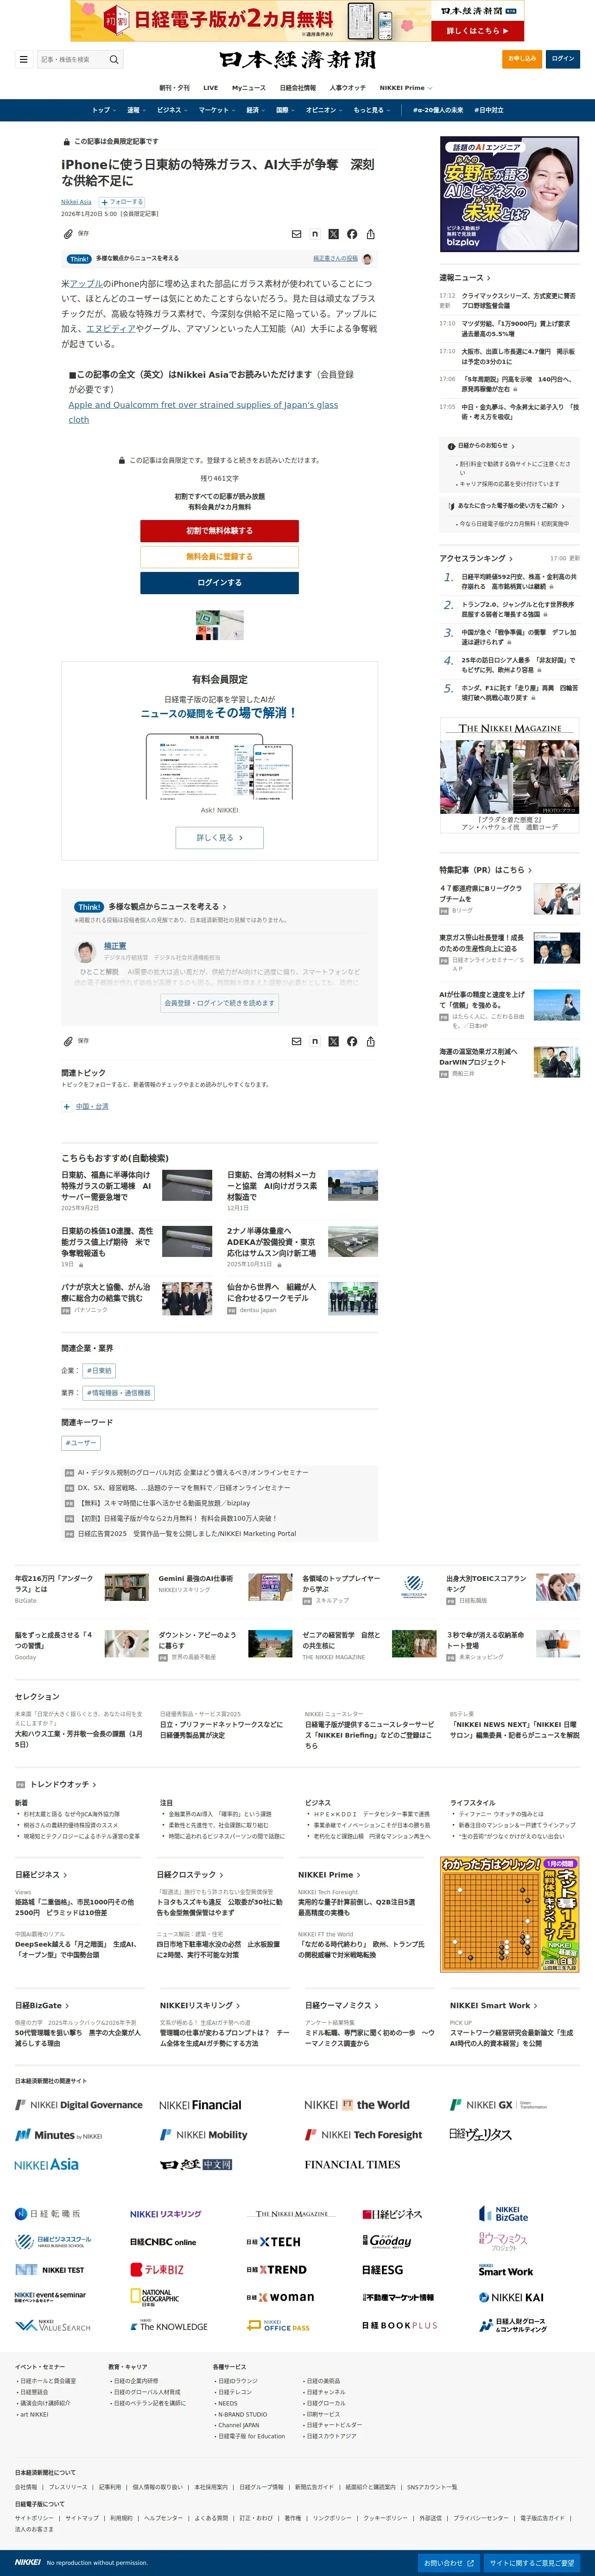Viewport: 595px width, 2576px height.
Task: Click the #情報機器・通信機器 industry tag
Action: point(119,1393)
